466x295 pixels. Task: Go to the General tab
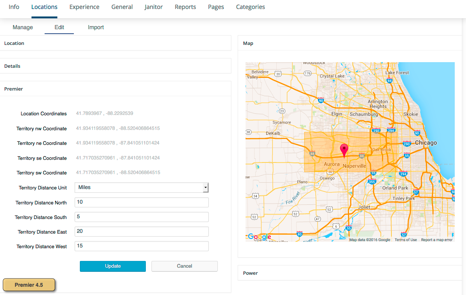point(122,7)
